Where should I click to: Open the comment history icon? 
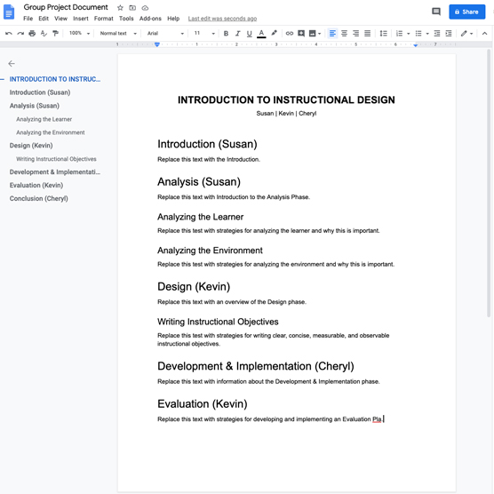(436, 12)
